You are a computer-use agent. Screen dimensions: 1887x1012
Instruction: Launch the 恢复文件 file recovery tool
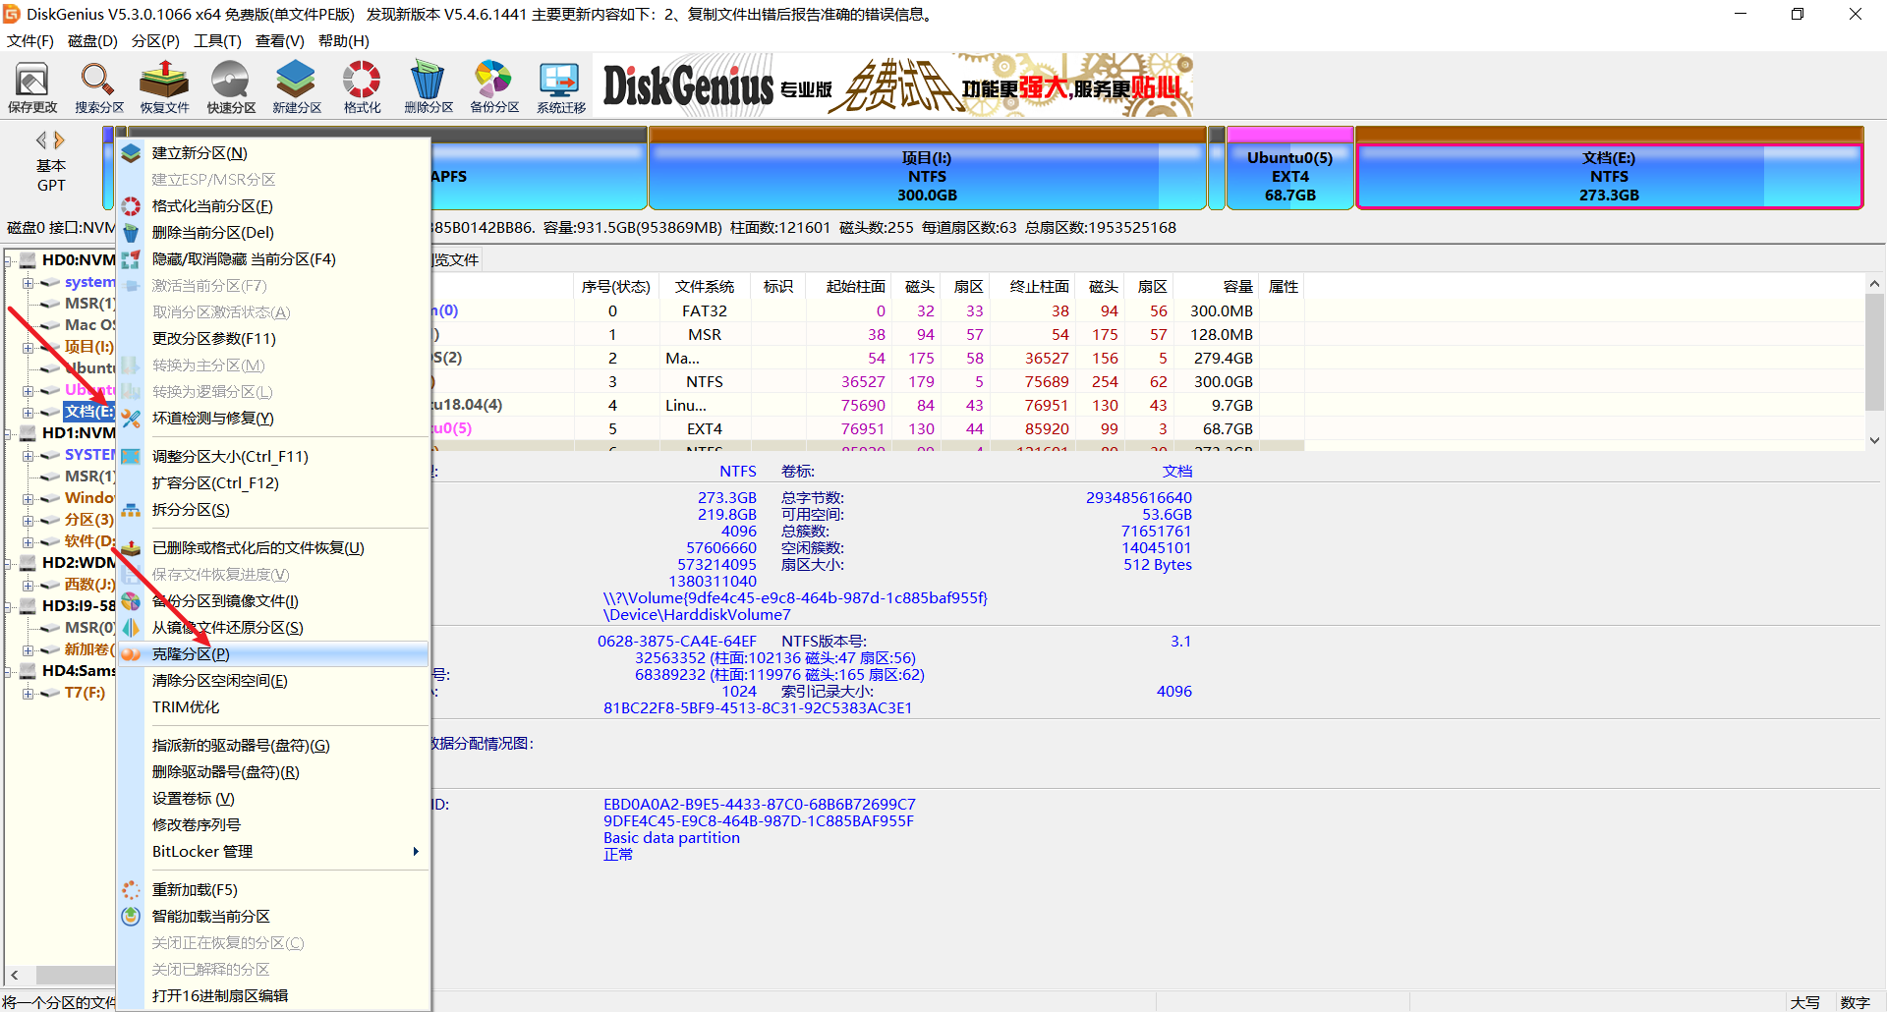[x=164, y=87]
